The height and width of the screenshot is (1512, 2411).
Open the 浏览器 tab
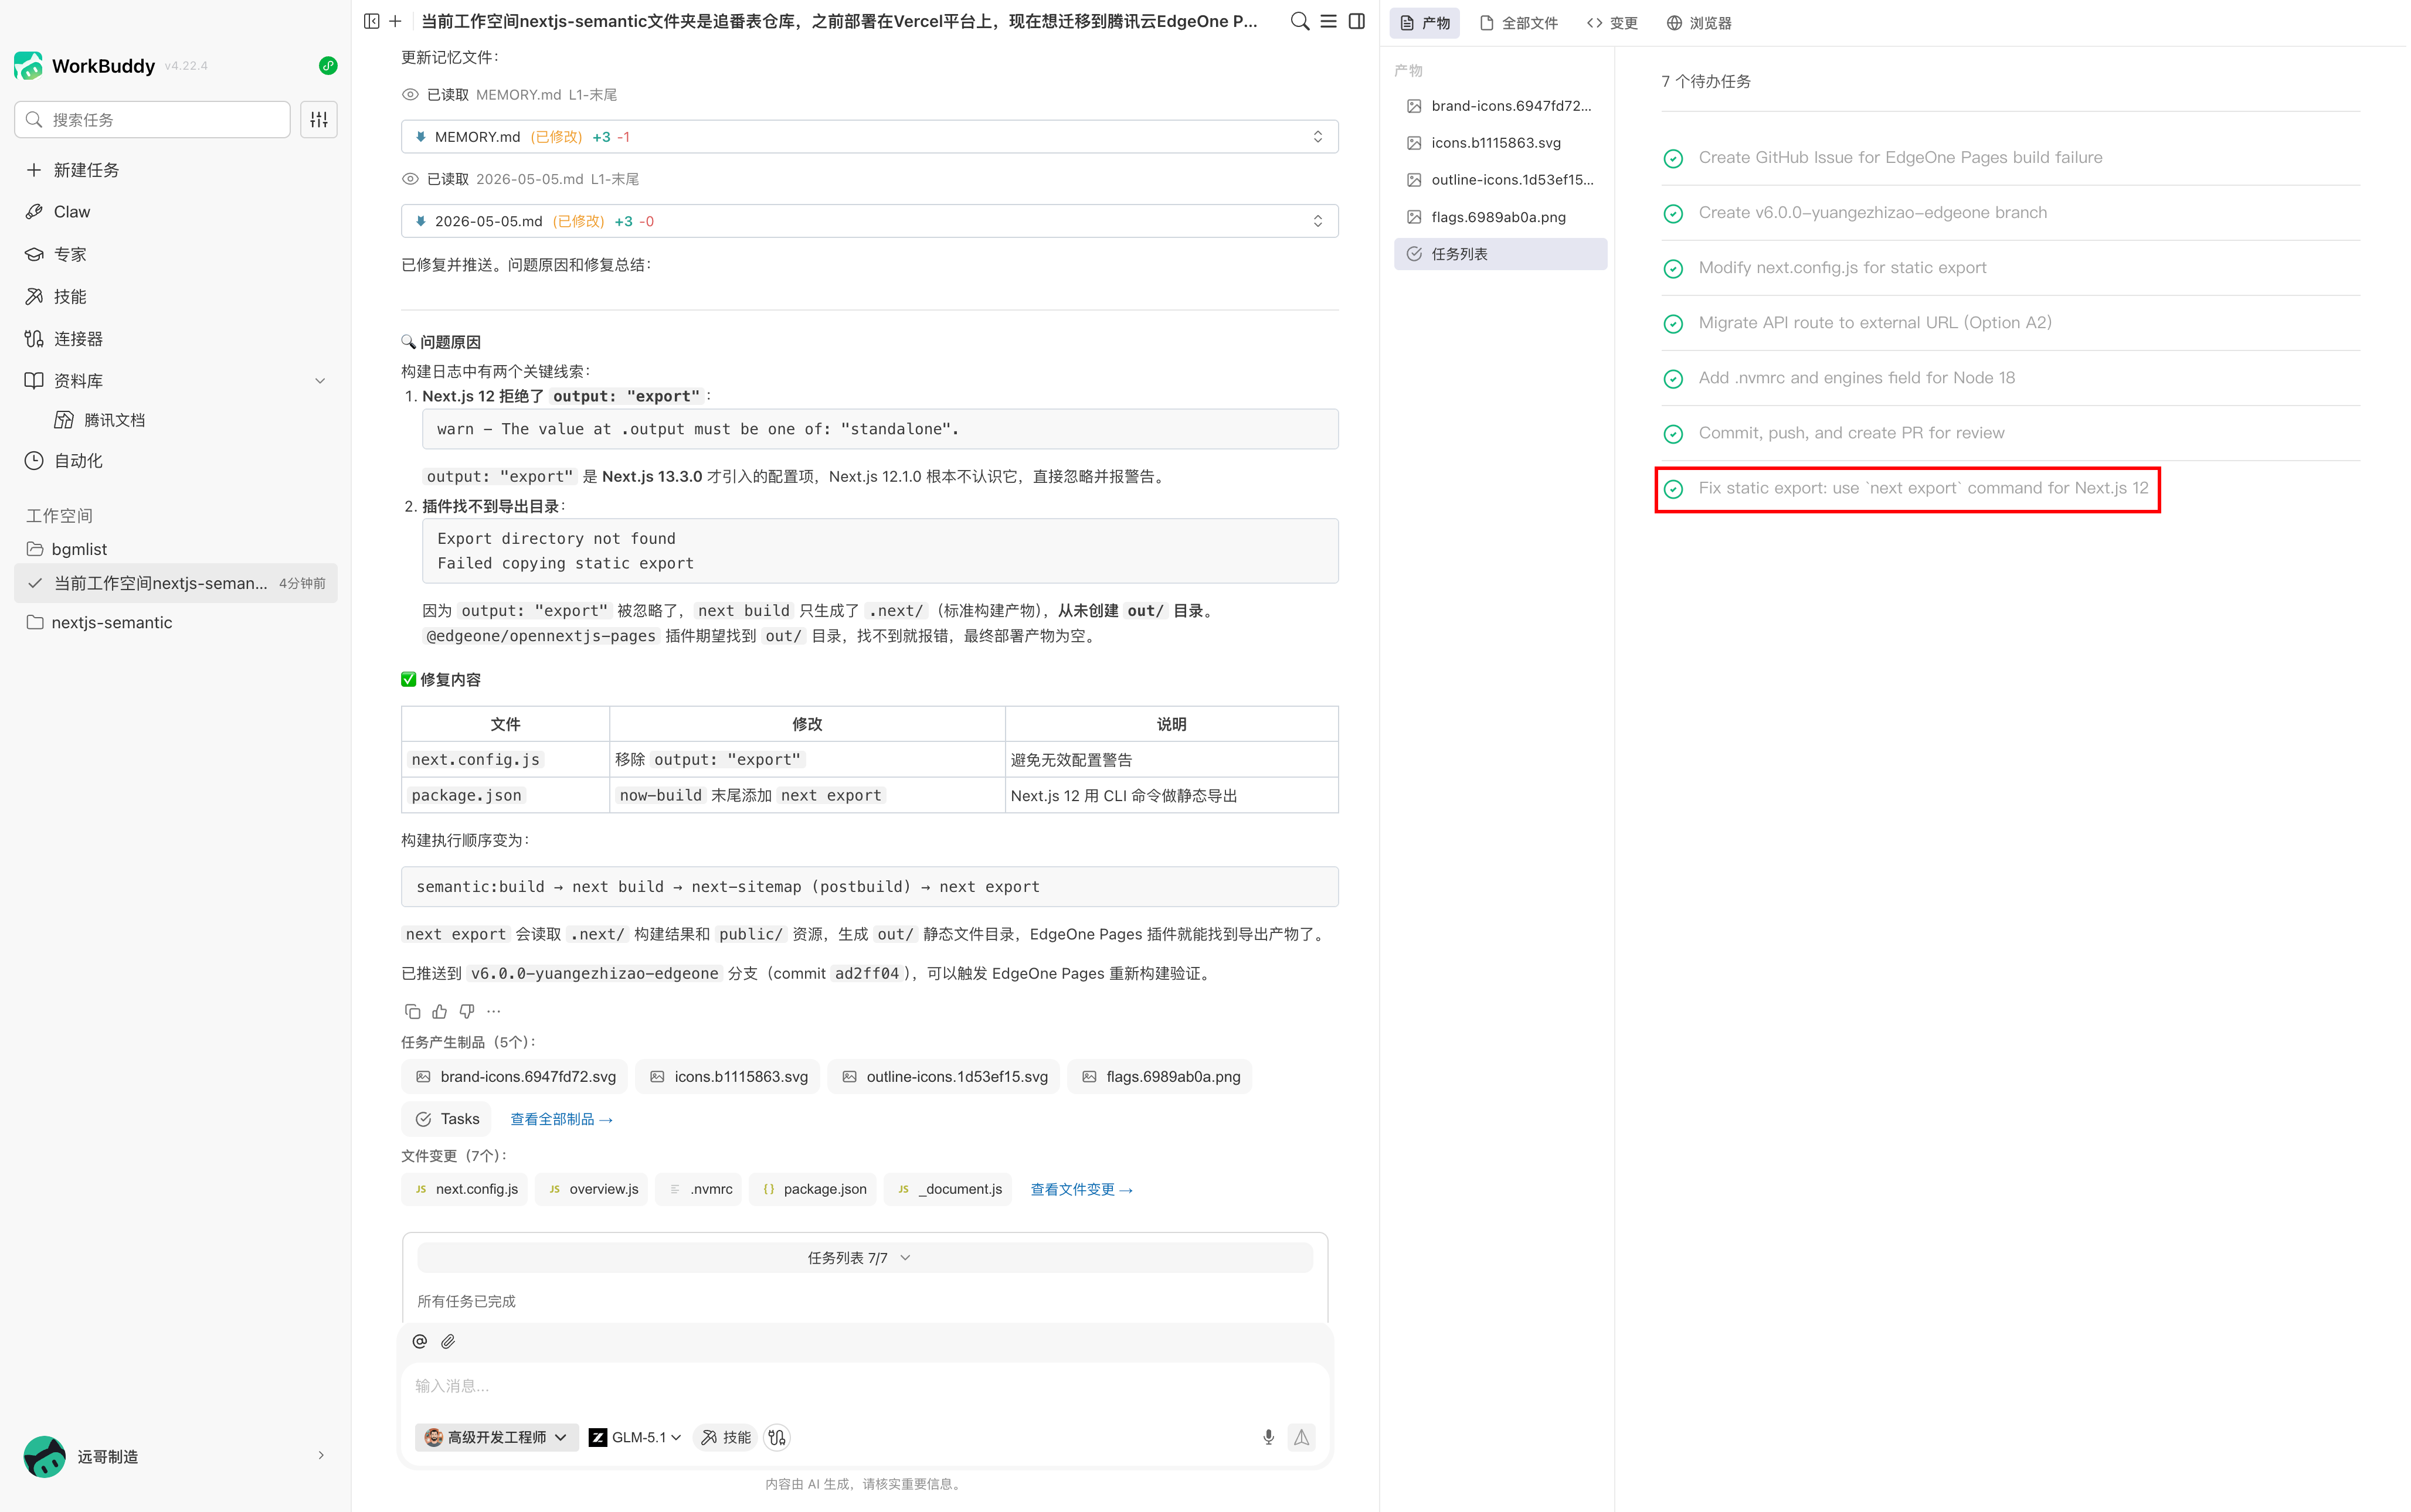click(1699, 23)
